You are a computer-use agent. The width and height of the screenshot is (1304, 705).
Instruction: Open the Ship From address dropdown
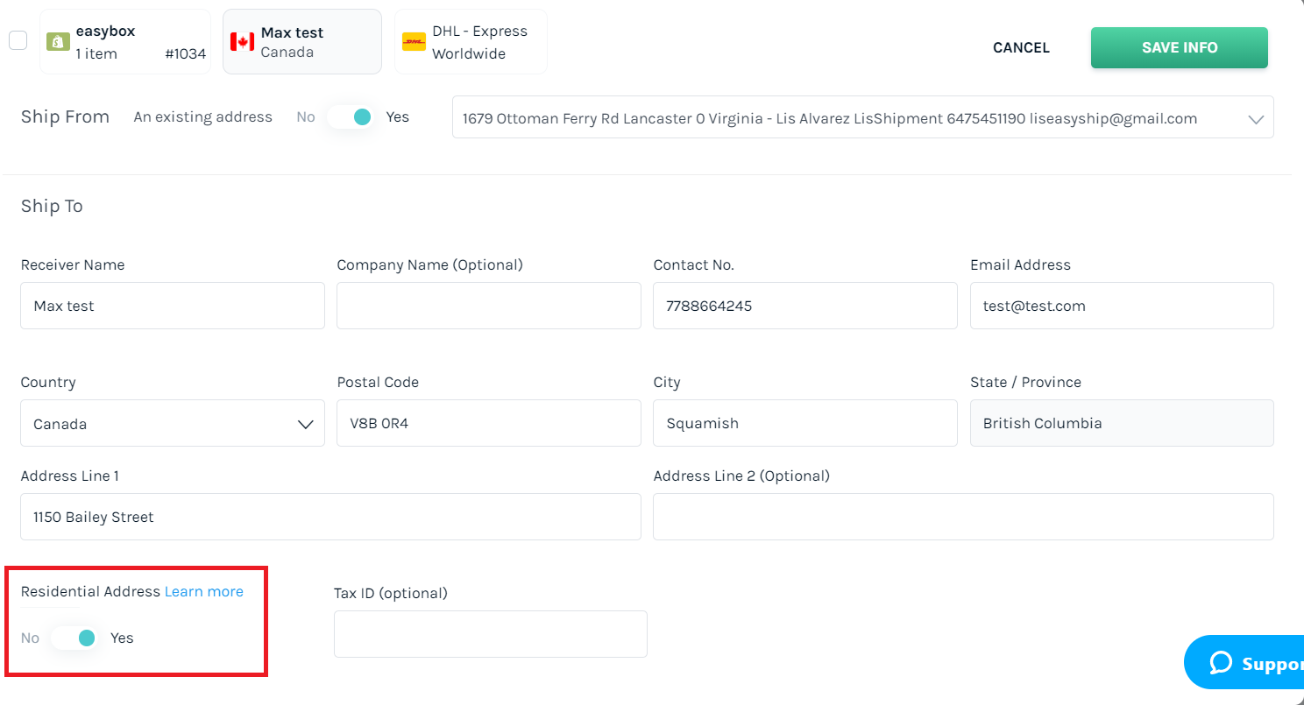[862, 117]
